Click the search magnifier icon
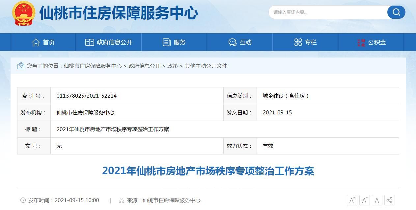This screenshot has height=210, width=416. coord(396,12)
